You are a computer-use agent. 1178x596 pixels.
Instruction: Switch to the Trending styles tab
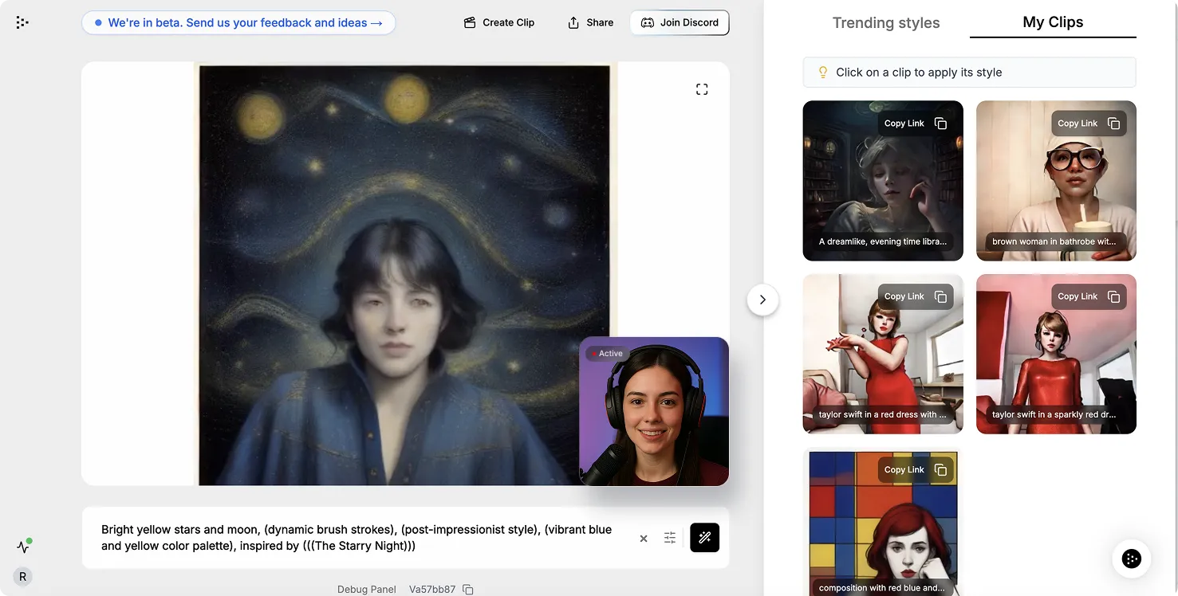click(x=886, y=22)
